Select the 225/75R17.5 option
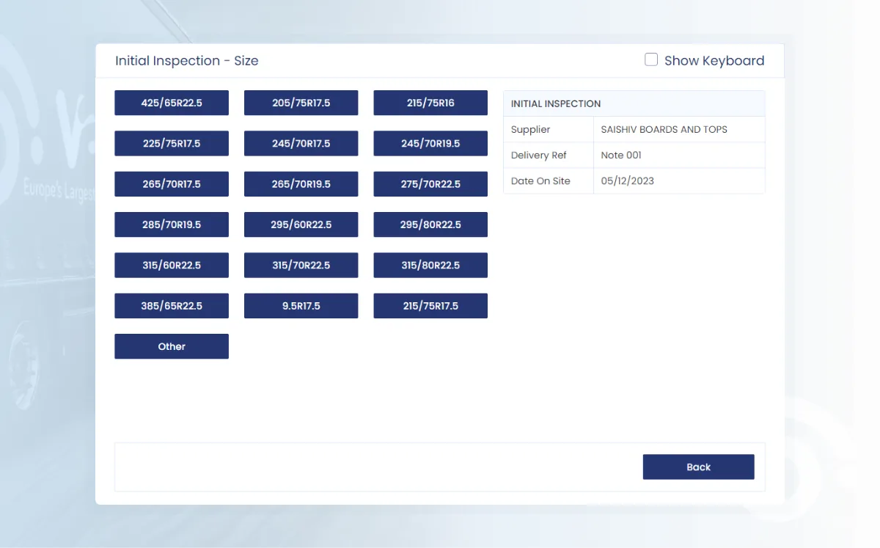880x548 pixels. click(172, 144)
